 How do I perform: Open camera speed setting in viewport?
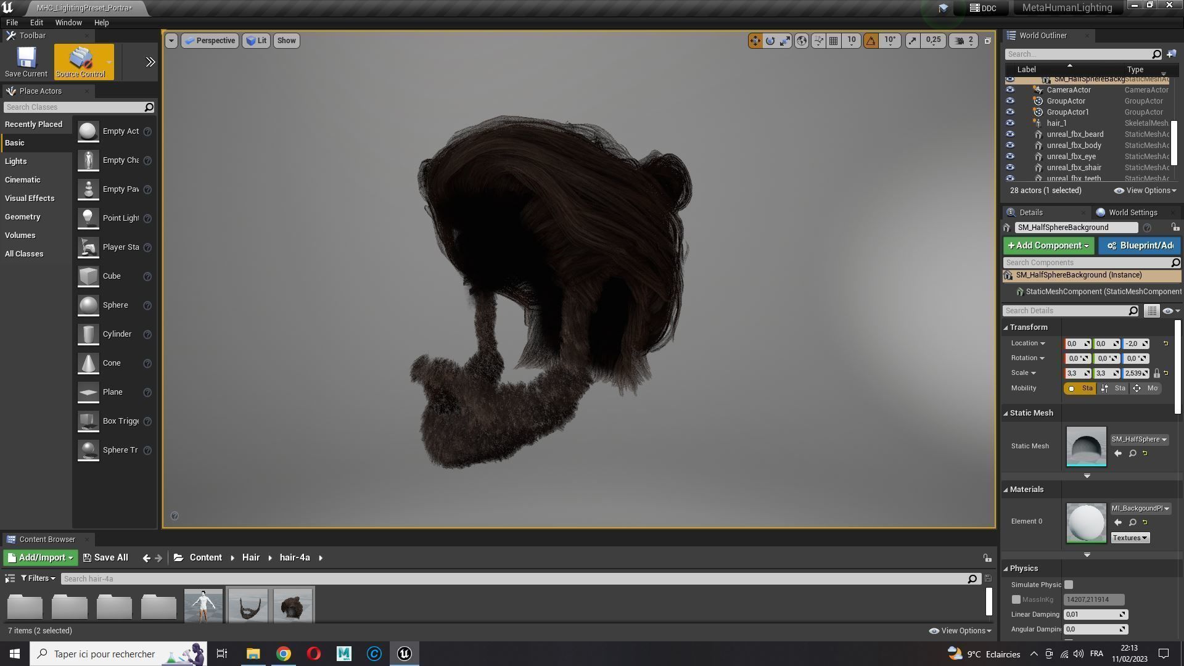(x=964, y=41)
